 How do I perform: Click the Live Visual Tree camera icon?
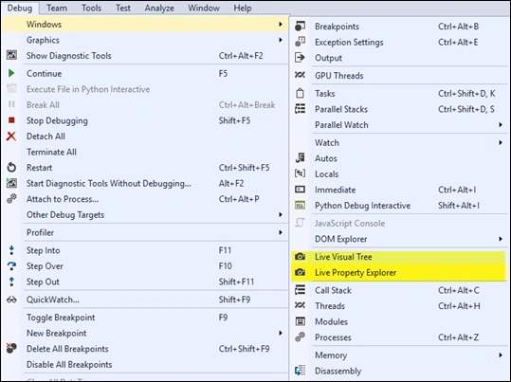pyautogui.click(x=300, y=257)
